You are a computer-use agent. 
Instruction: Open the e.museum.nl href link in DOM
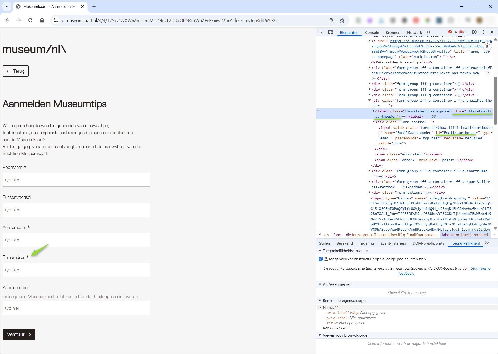(x=431, y=46)
